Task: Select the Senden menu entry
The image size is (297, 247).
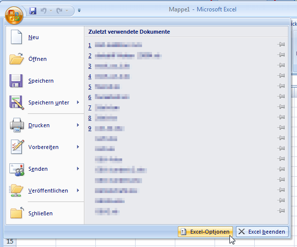Action: point(45,169)
